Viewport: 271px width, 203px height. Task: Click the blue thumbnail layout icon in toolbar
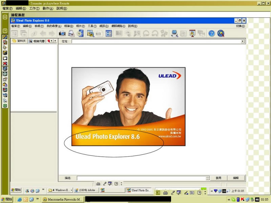tap(109, 33)
